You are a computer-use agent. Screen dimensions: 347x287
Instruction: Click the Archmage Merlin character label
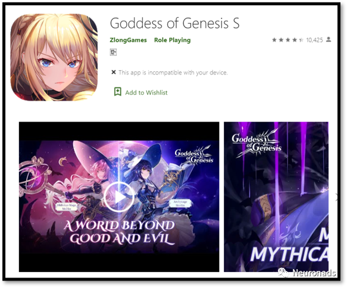pos(180,204)
